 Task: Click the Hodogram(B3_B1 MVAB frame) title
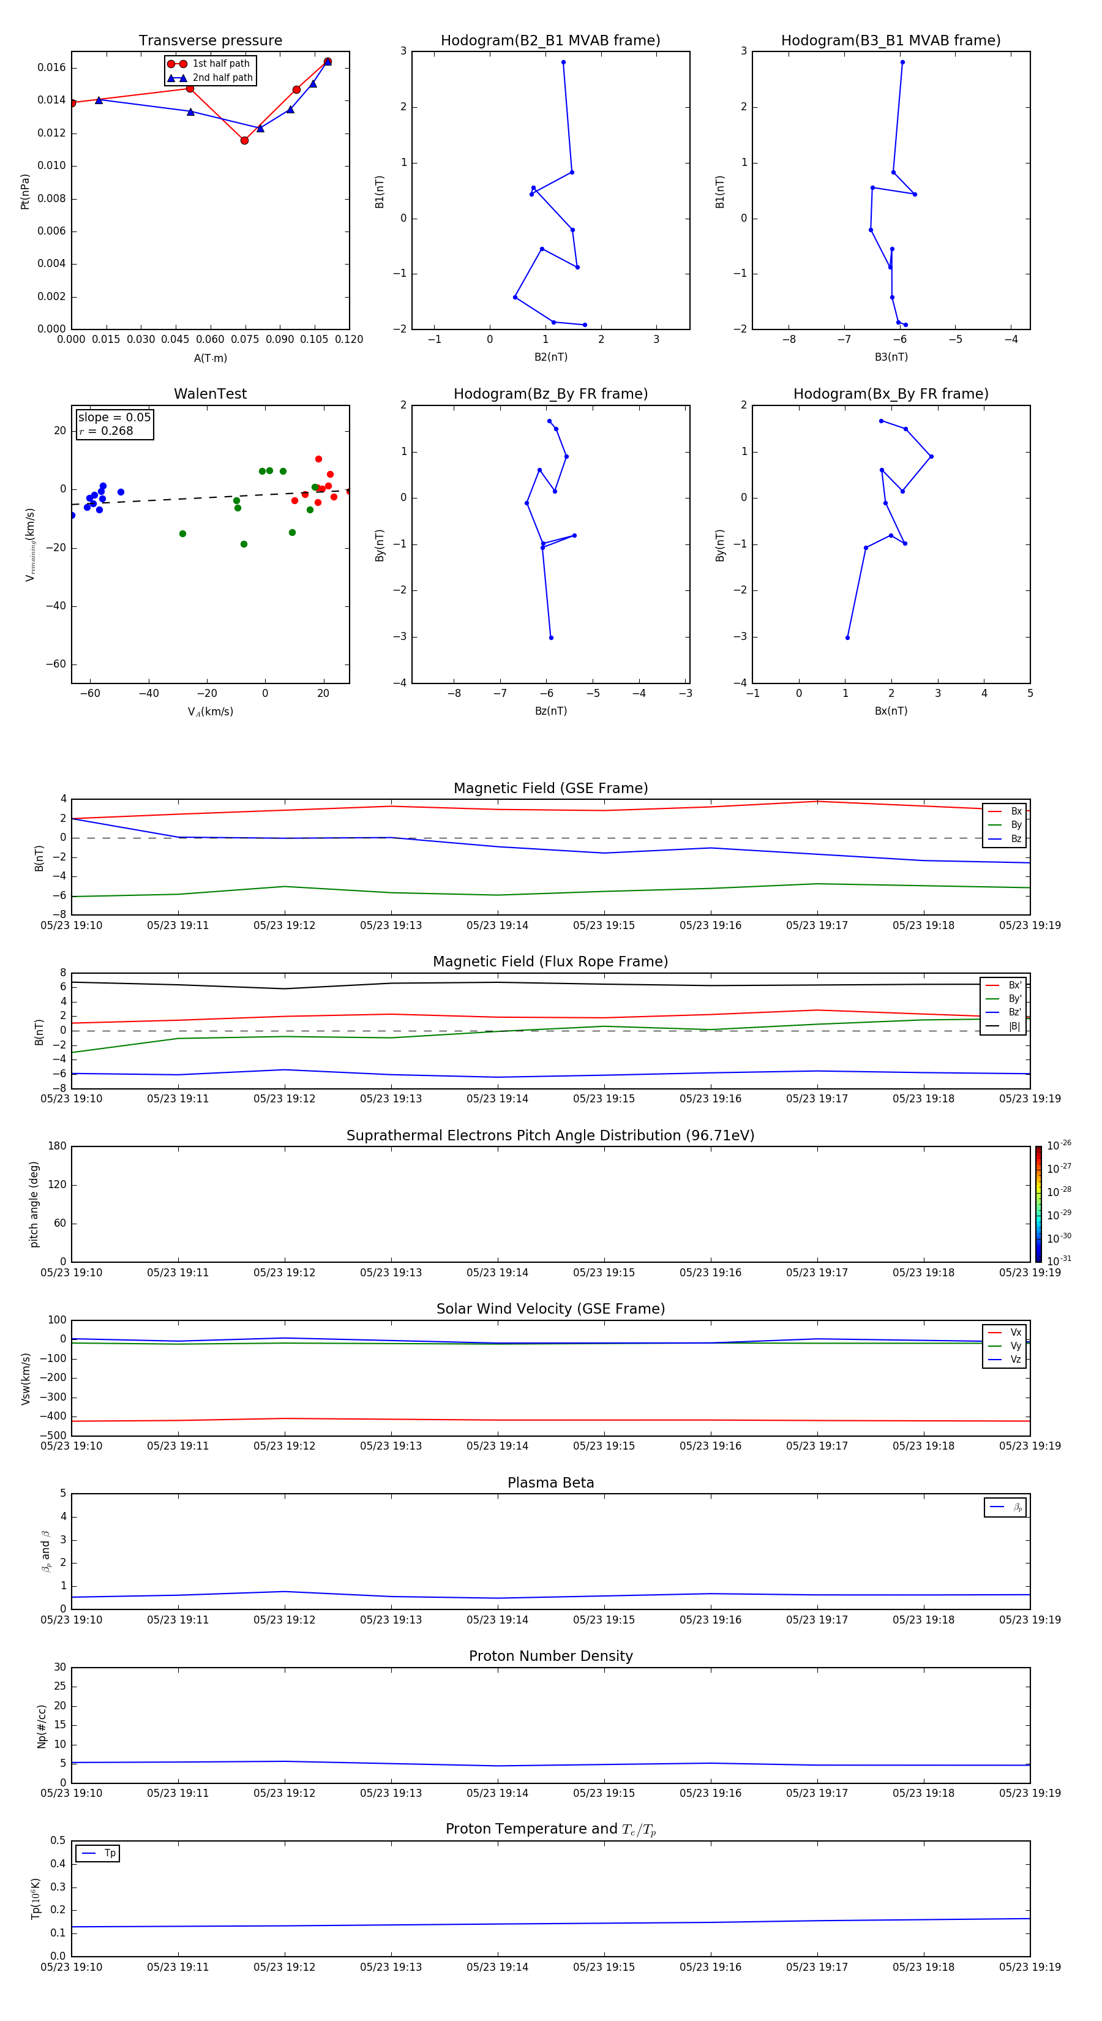891,41
